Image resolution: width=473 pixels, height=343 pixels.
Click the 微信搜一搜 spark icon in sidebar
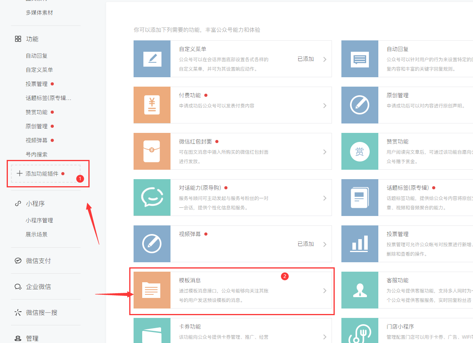tap(18, 312)
